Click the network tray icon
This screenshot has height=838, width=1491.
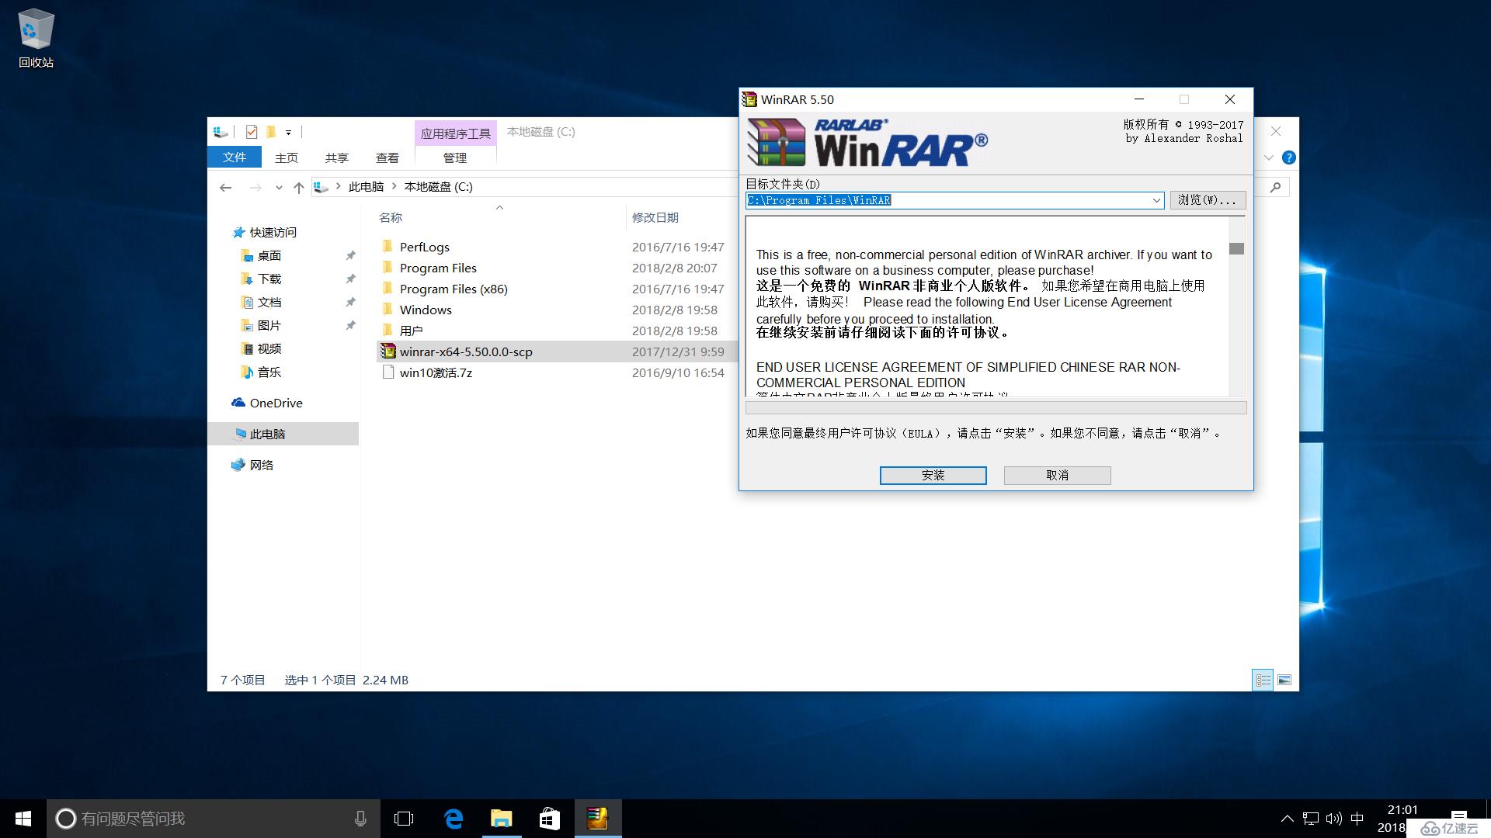[x=1311, y=819]
